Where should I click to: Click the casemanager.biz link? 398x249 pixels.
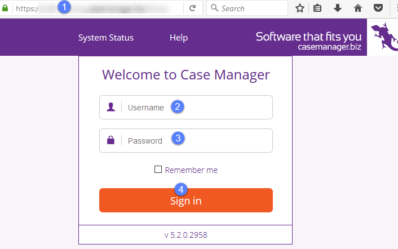[329, 47]
